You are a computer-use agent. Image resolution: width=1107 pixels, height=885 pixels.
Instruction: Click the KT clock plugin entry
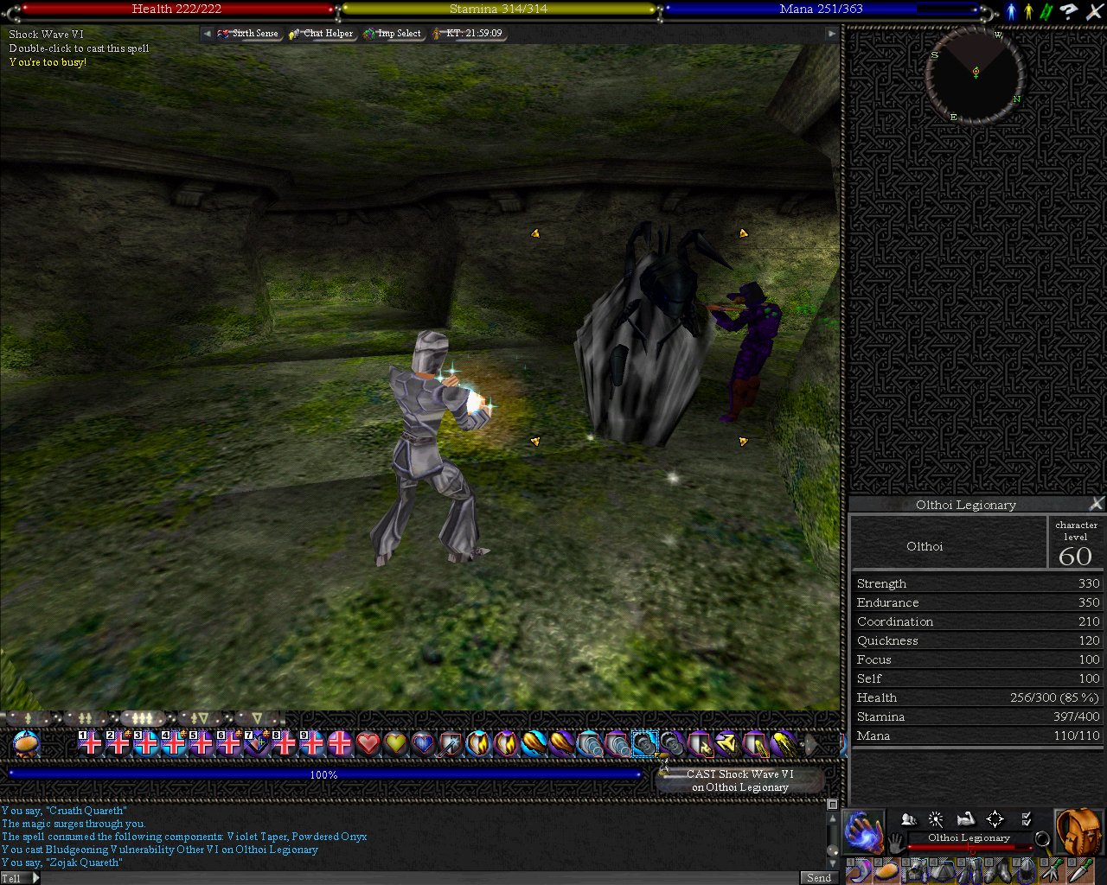468,34
